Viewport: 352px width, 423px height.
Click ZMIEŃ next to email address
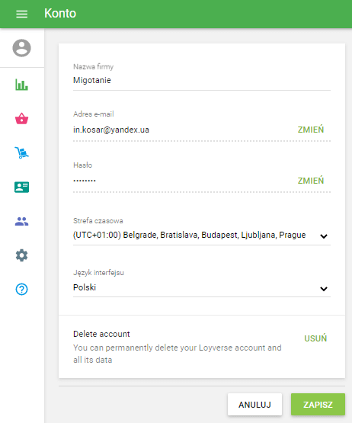(x=311, y=130)
